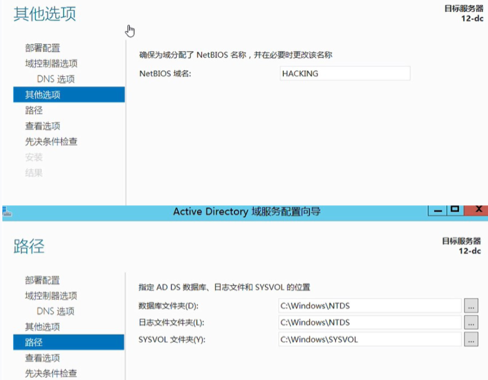Browse for the 数据库文件夹 location
488x380 pixels.
pos(471,306)
